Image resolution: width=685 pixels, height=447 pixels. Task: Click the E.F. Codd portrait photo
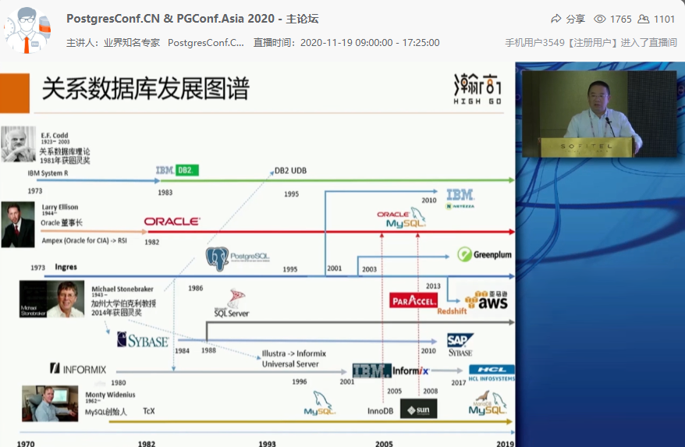[19, 144]
